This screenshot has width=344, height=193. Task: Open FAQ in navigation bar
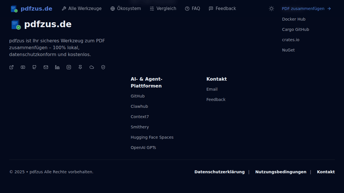(x=192, y=9)
